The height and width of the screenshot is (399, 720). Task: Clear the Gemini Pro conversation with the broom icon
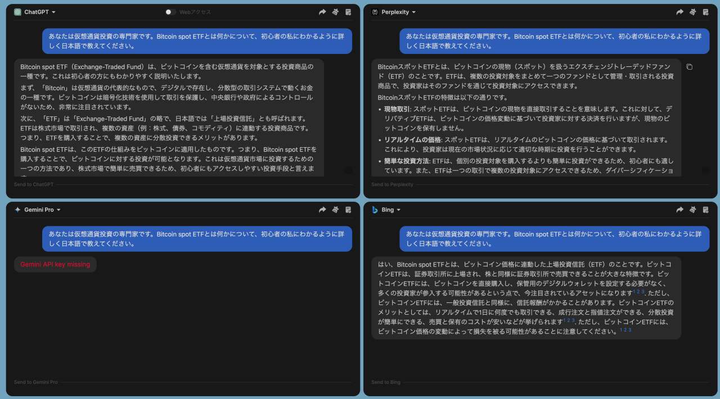[335, 209]
